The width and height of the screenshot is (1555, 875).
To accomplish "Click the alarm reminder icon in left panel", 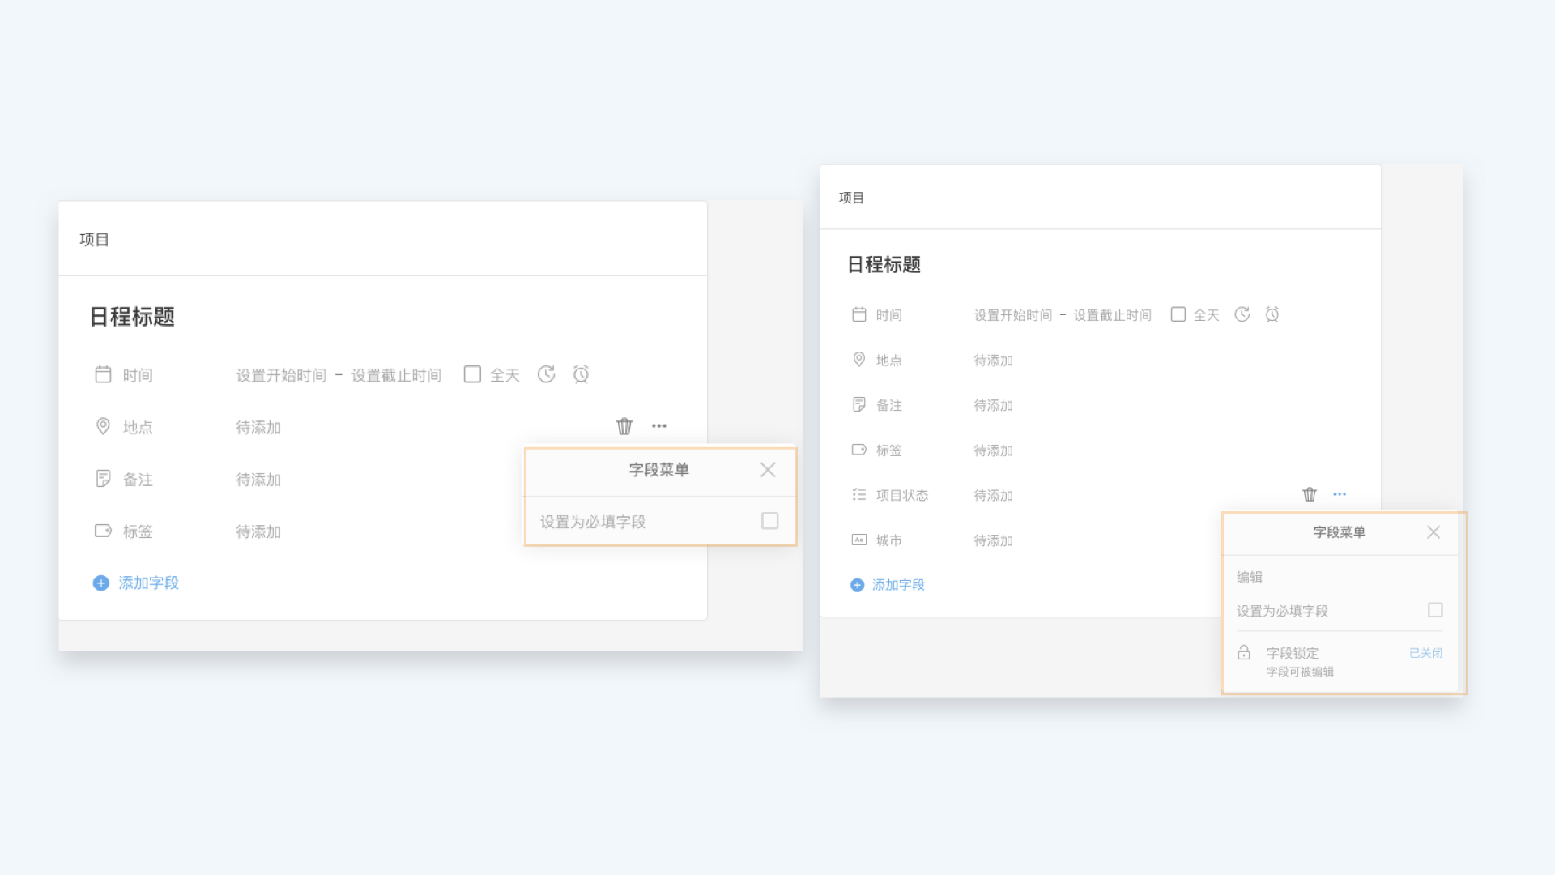I will pos(581,374).
